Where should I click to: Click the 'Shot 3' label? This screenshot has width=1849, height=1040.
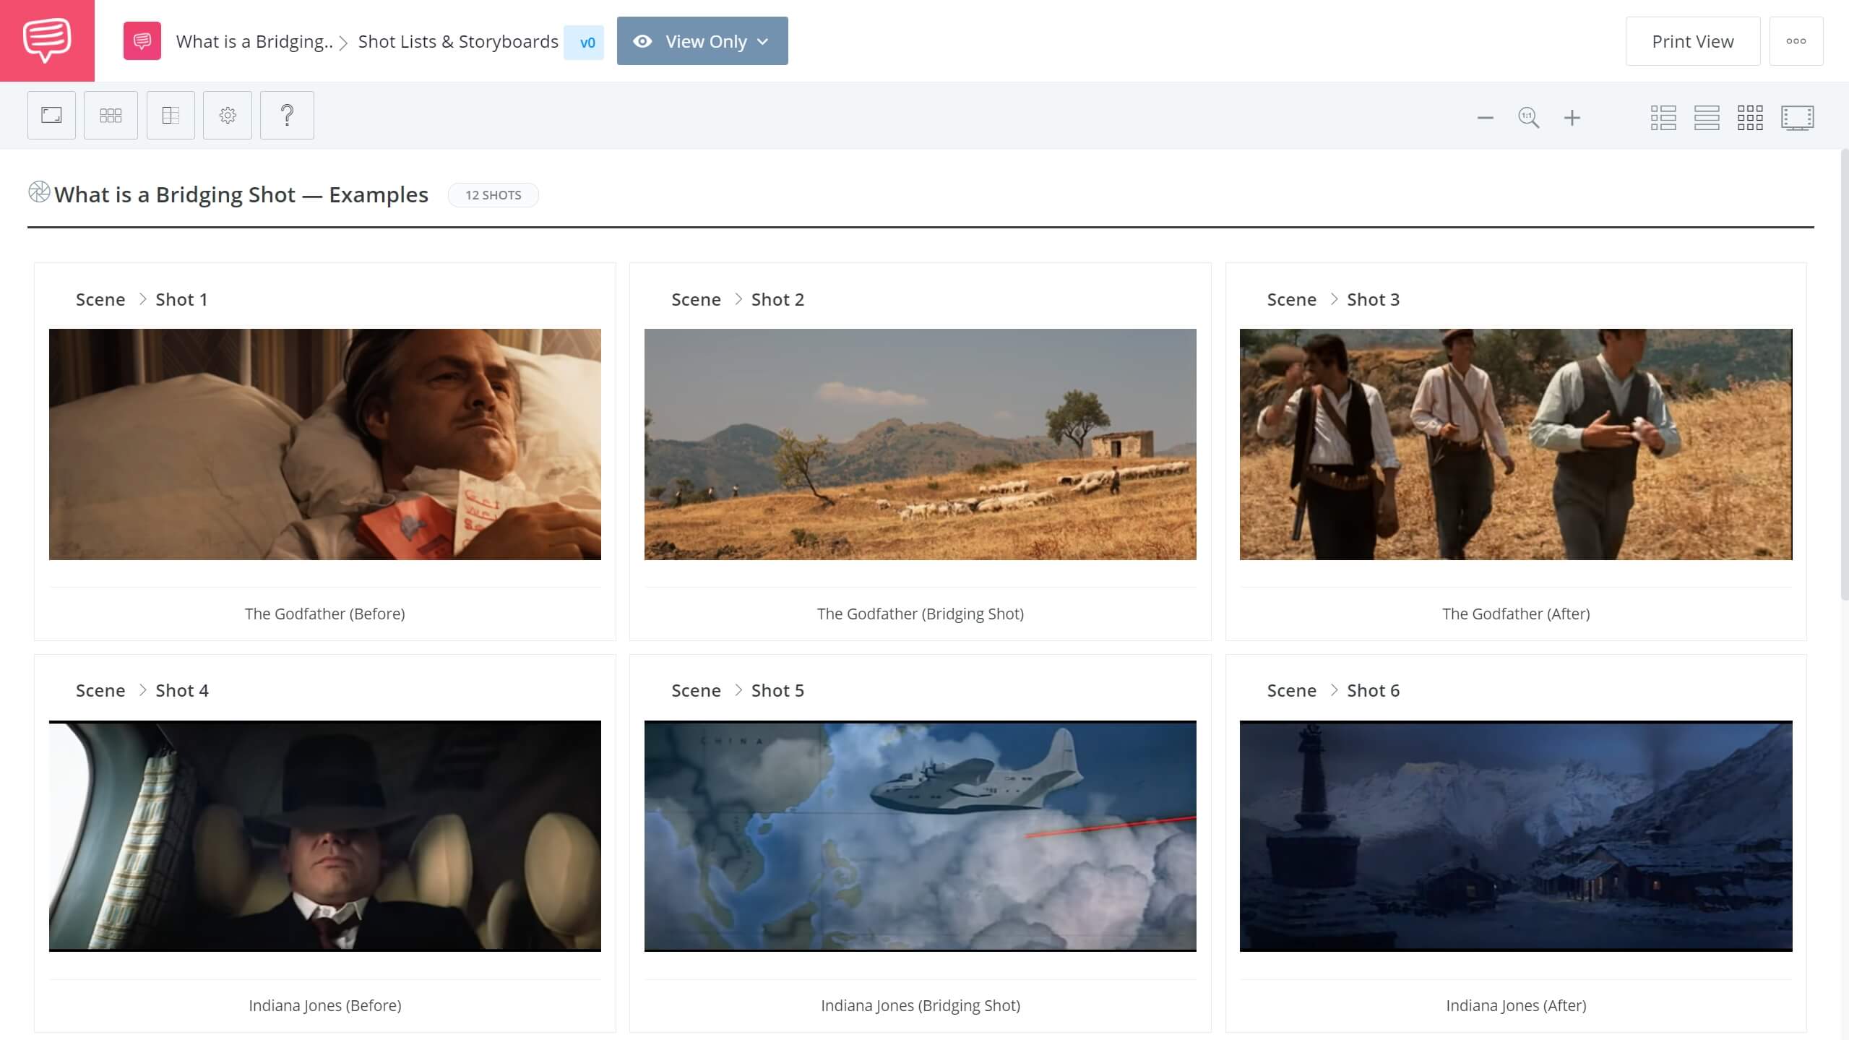pyautogui.click(x=1373, y=299)
